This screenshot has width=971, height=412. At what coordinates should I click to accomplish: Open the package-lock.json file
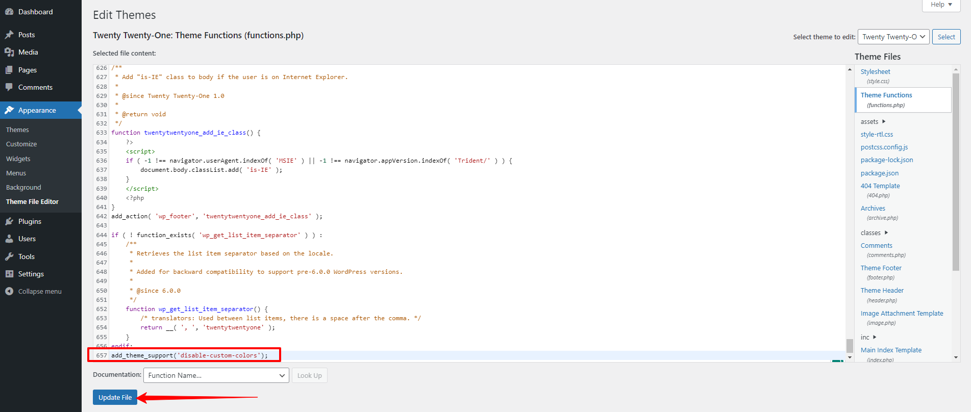(x=887, y=160)
